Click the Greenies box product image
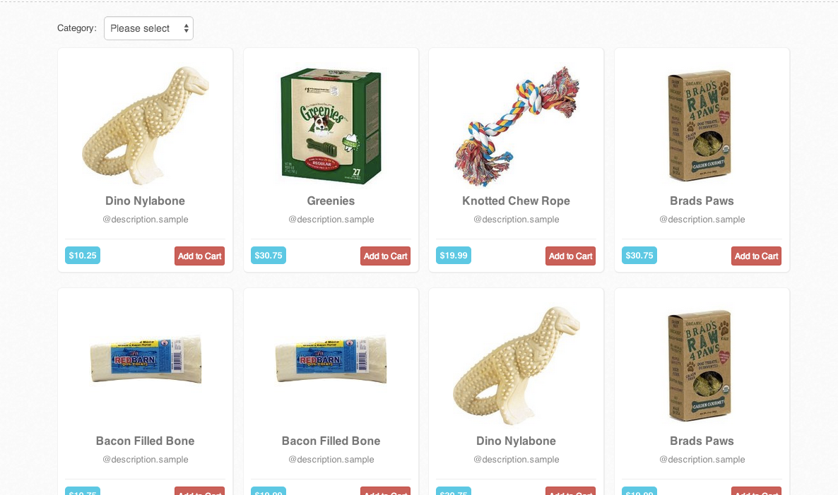 coord(331,126)
